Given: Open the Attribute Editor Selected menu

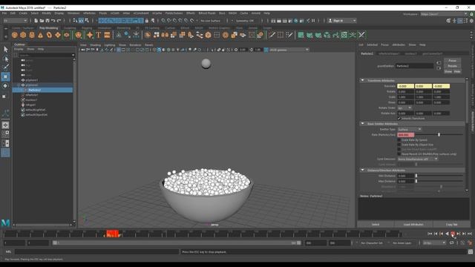Looking at the screenshot, I should 372,44.
